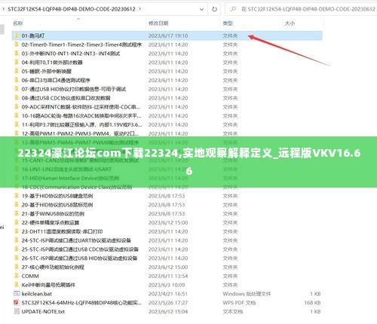
Task: Click date 2023/6/11 13:54 in COMM row
Action: click(168, 276)
